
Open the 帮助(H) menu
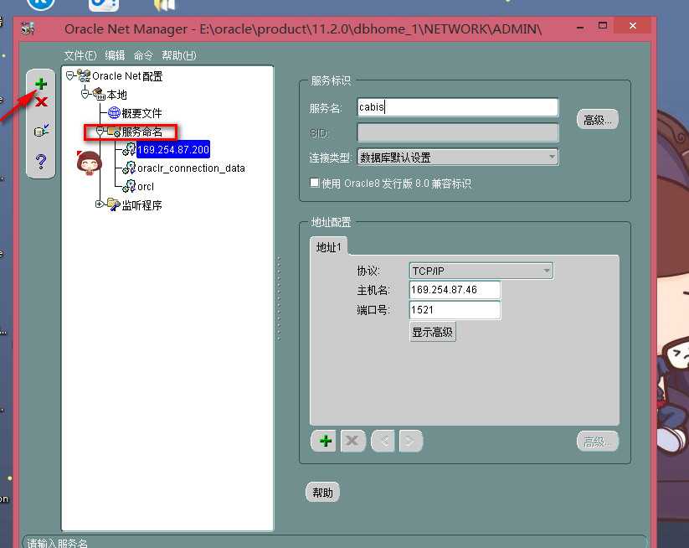(x=179, y=55)
